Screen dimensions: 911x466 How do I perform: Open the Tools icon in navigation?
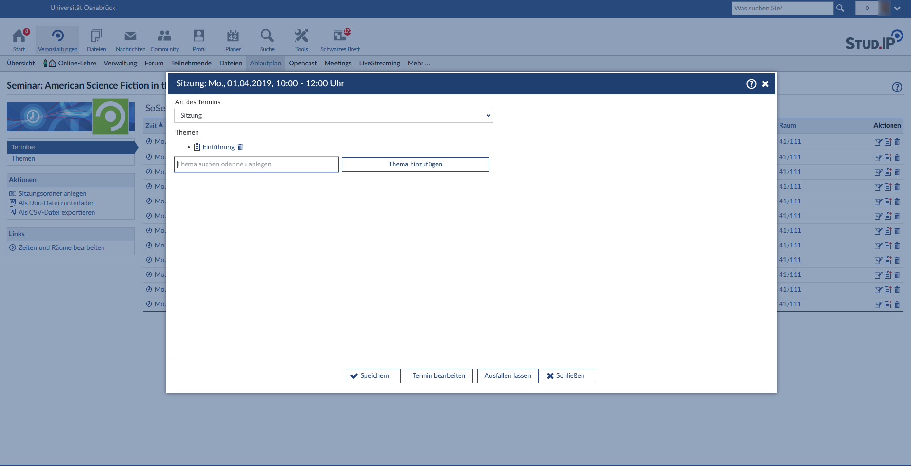click(x=301, y=36)
